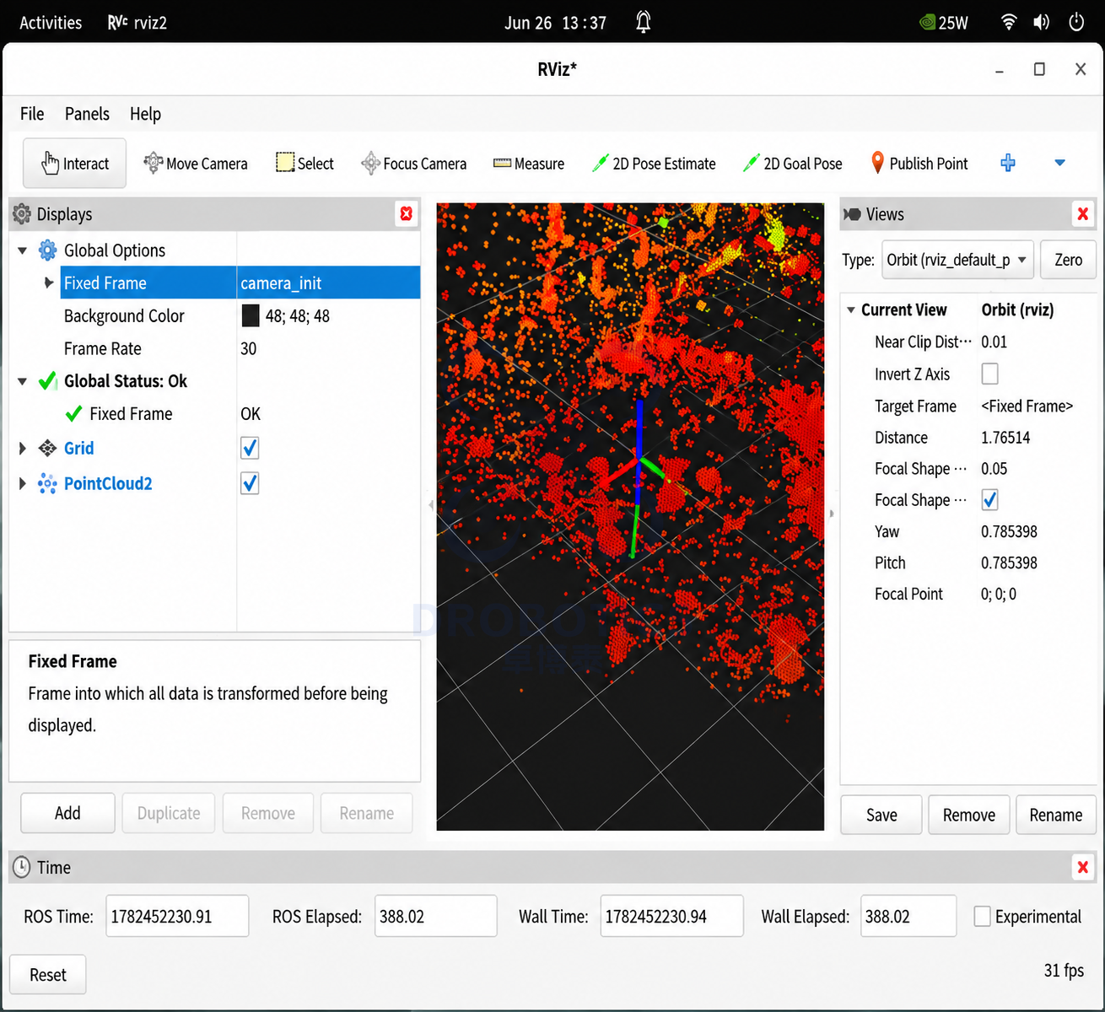Screen dimensions: 1105x1012
Task: Click the Distance value 1.76514
Action: pos(1005,438)
